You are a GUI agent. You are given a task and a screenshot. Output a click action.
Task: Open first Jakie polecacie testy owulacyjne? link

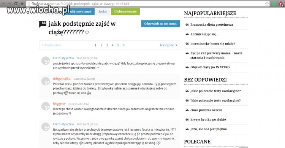(x=215, y=91)
